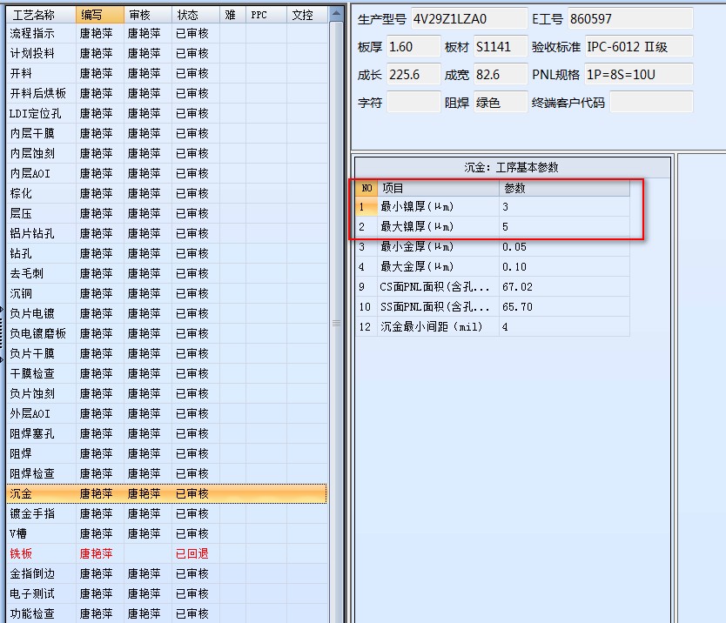The width and height of the screenshot is (726, 623).
Task: Select the 铝片钻孔 process row
Action: [167, 233]
